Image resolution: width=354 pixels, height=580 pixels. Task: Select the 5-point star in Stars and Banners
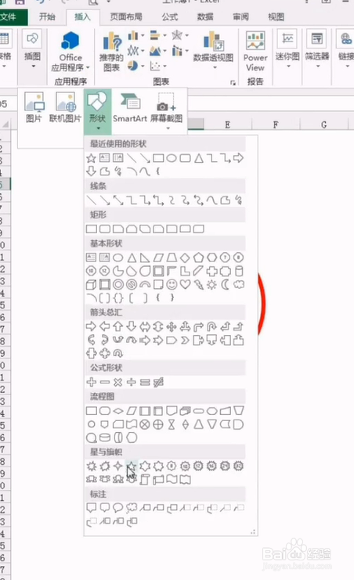[x=132, y=466]
